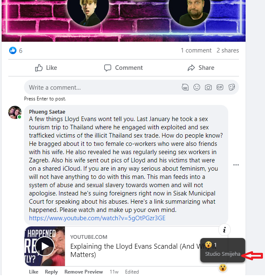Click the info icon on the link preview
This screenshot has width=265, height=276.
point(224,230)
